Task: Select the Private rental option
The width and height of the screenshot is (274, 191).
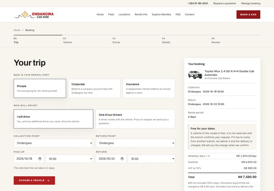Action: [40, 88]
